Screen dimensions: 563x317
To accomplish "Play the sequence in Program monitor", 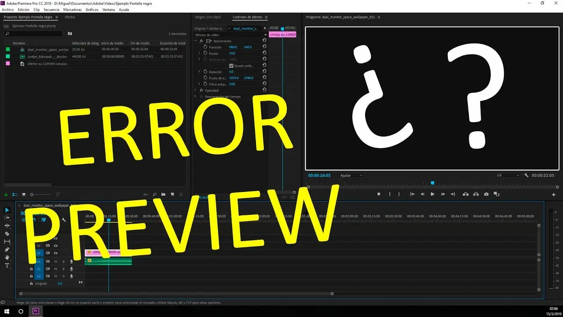I will coord(432,194).
